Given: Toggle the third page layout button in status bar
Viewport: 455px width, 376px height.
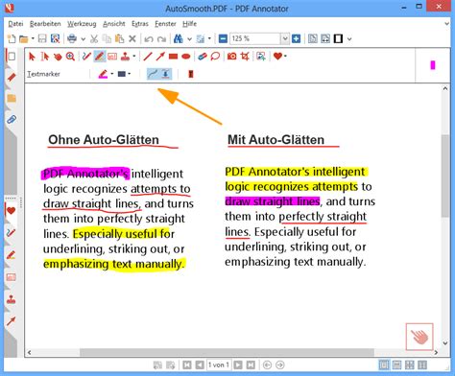Looking at the screenshot, I should [410, 364].
